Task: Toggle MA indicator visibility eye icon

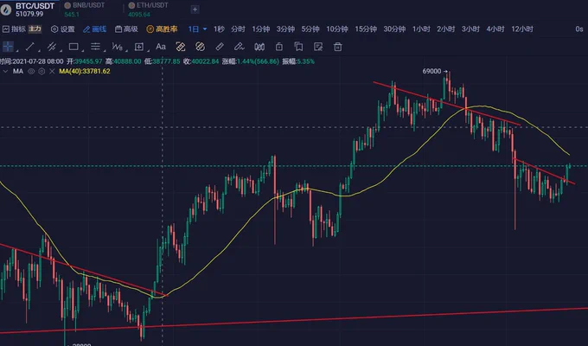Action: 31,71
